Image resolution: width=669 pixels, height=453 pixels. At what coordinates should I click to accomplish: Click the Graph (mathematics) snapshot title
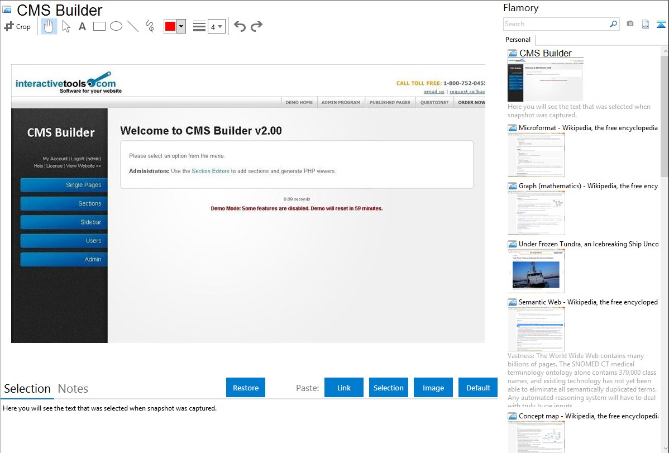point(588,186)
